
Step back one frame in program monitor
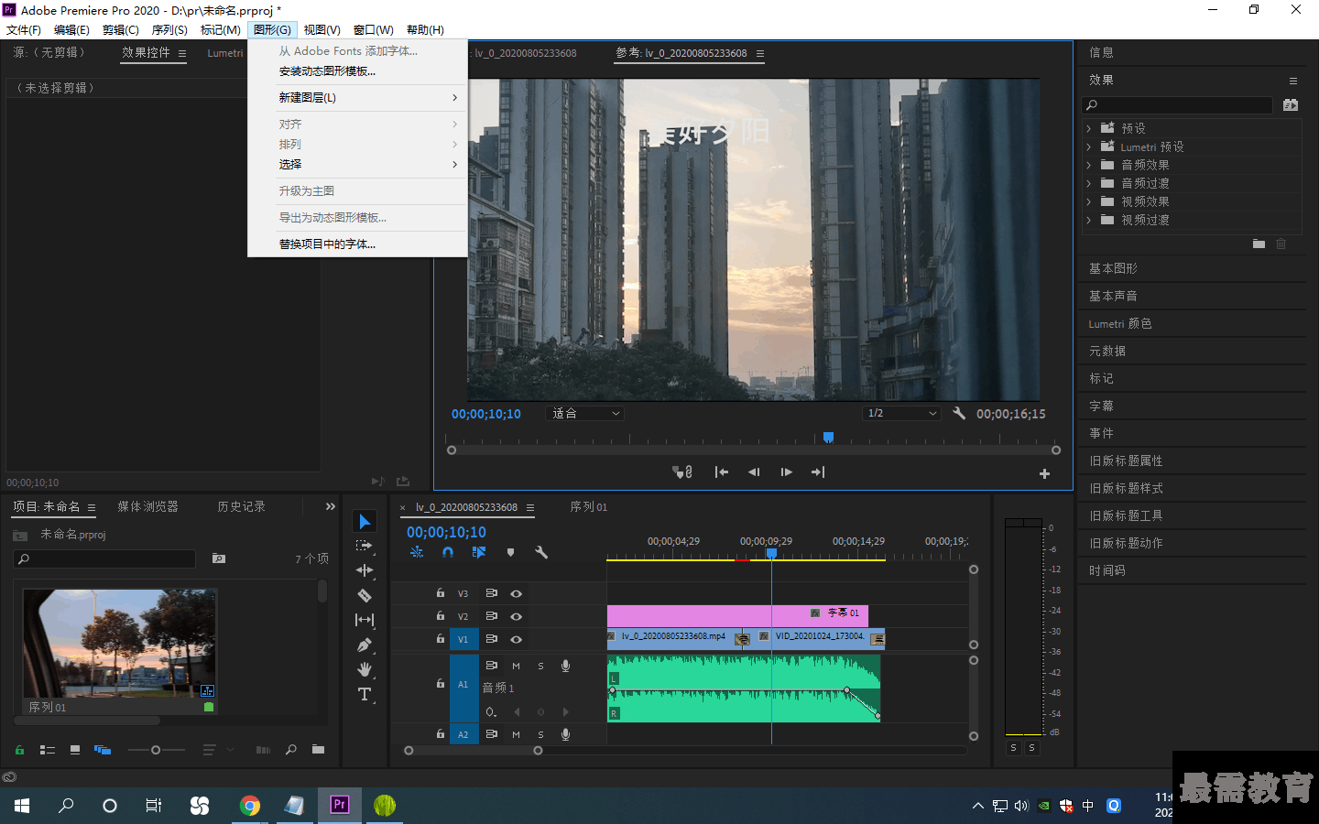754,472
